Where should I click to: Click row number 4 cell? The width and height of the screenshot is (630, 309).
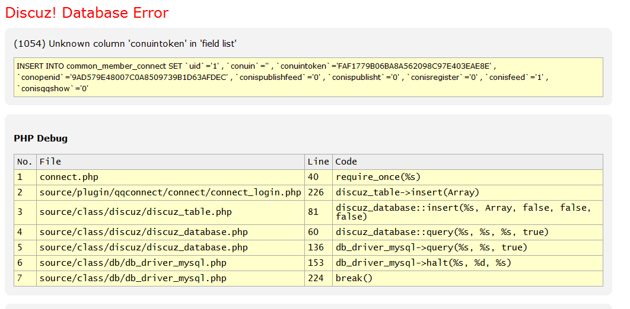[25, 232]
